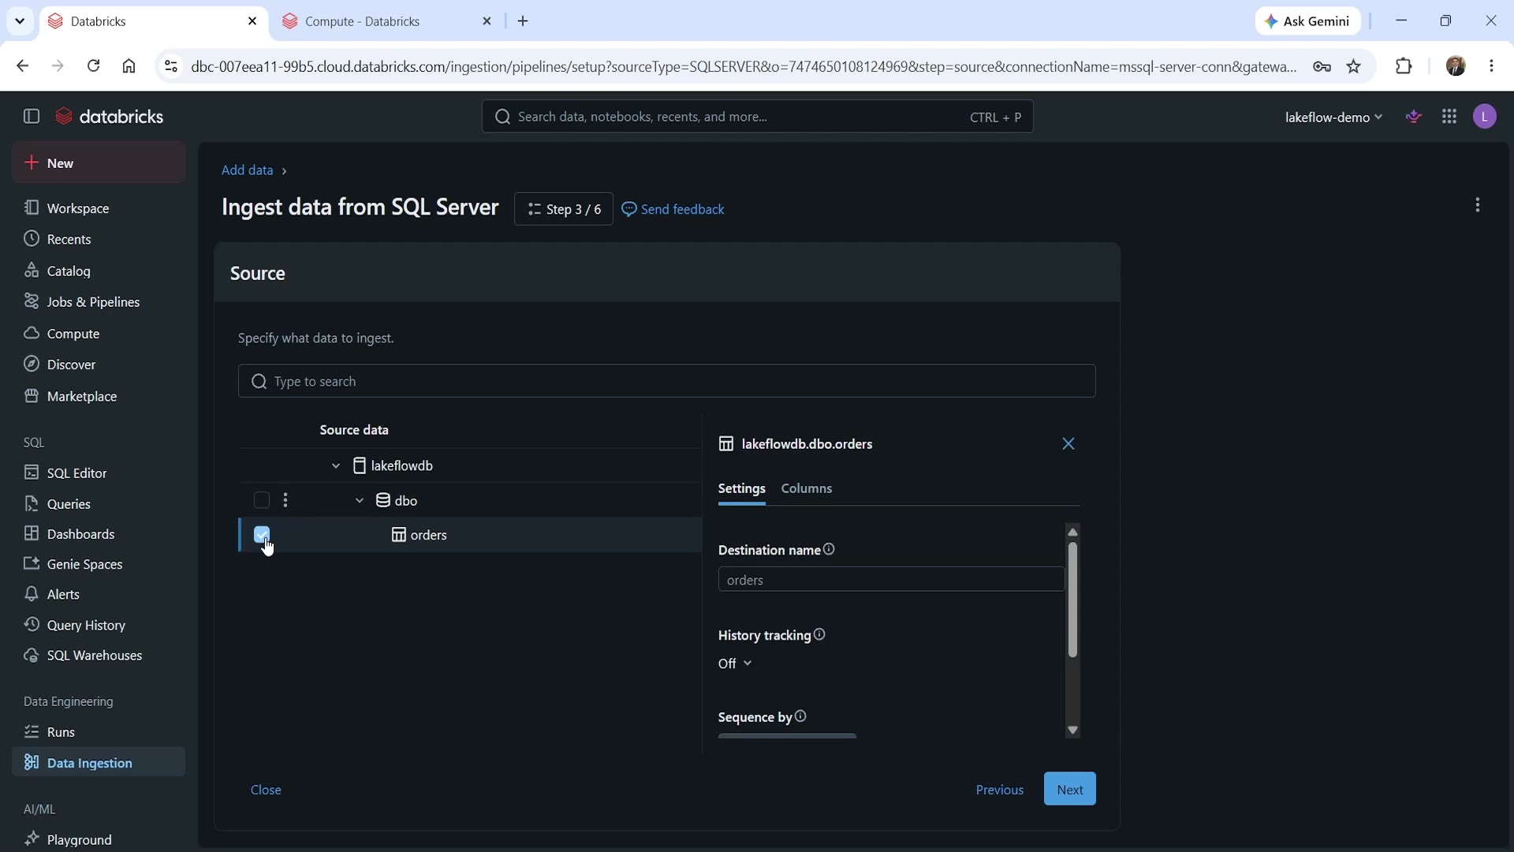Screen dimensions: 1514x852
Task: Click the Databricks logo
Action: 110,117
